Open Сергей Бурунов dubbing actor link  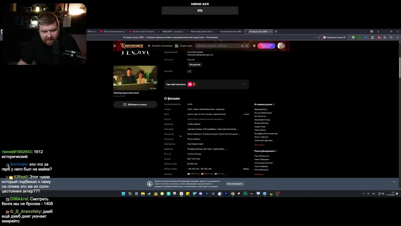(262, 156)
